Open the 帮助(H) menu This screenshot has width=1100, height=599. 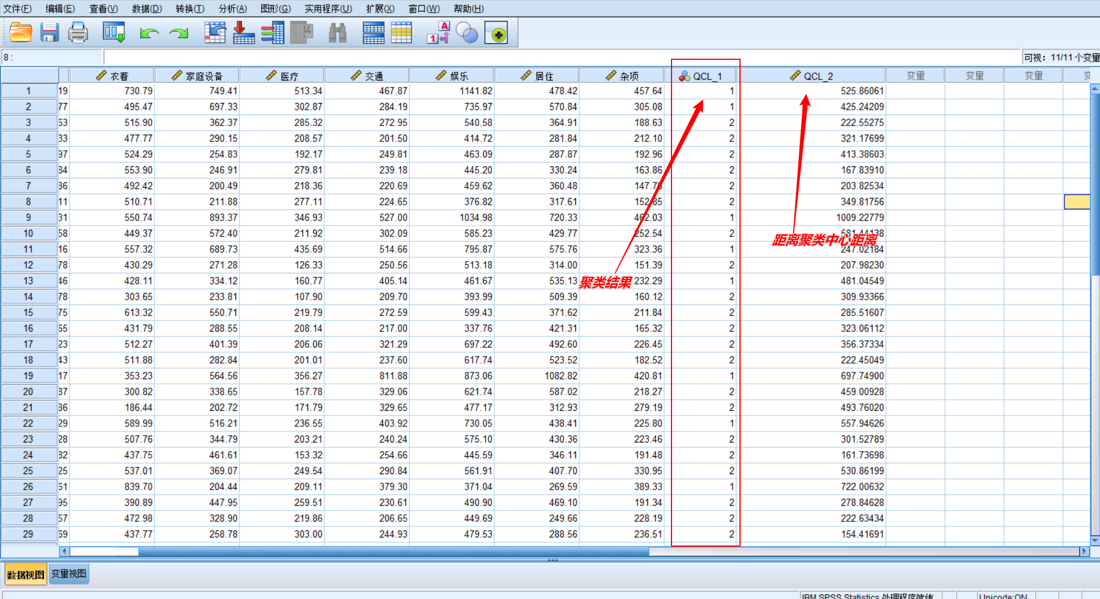[x=469, y=9]
